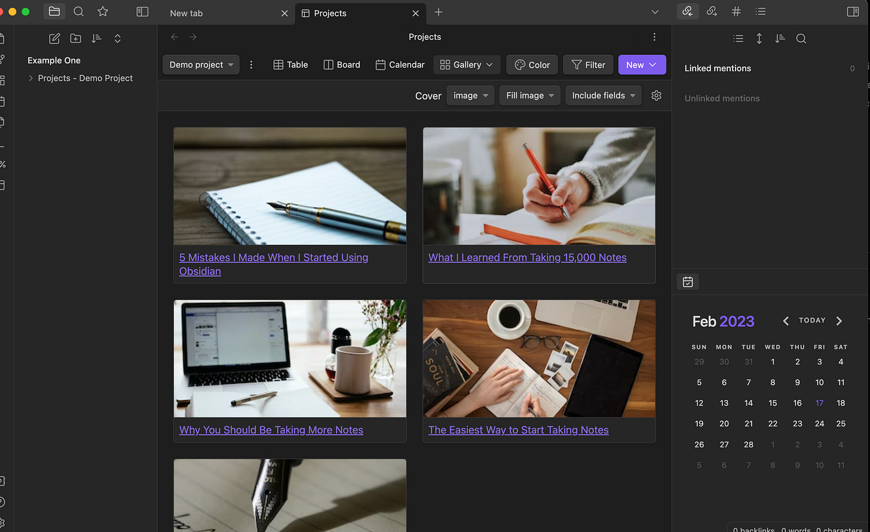Switch to the Board view
The height and width of the screenshot is (532, 870).
(x=342, y=64)
